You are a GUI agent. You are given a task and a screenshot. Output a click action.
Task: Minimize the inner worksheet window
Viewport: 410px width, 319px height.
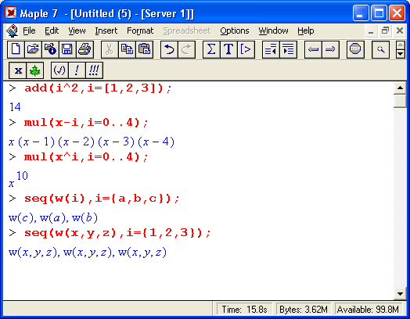[371, 31]
